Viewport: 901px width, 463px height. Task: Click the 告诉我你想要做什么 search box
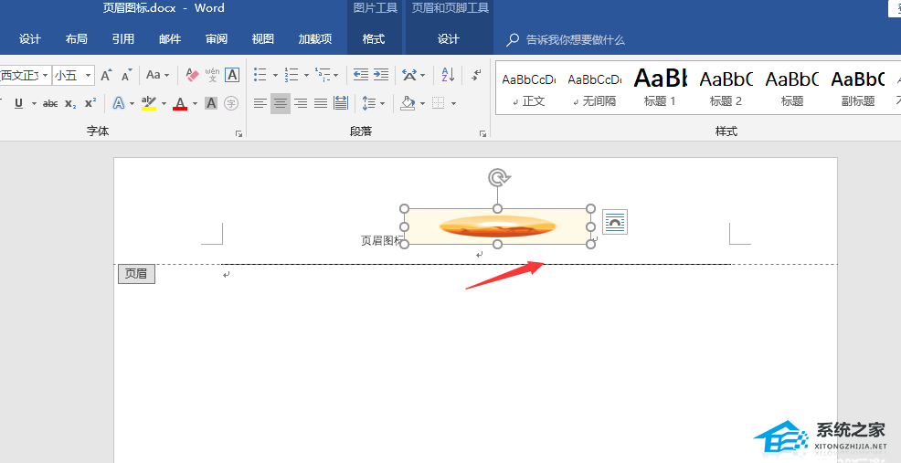pos(575,39)
